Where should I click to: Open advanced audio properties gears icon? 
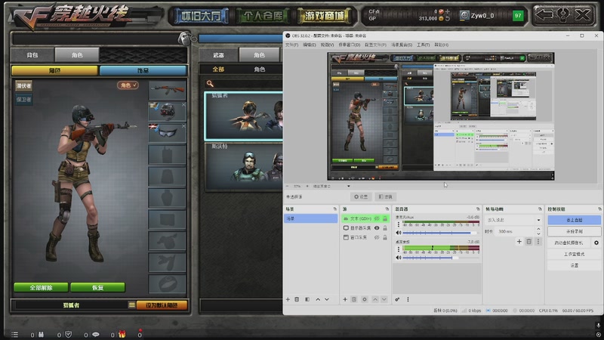398,299
